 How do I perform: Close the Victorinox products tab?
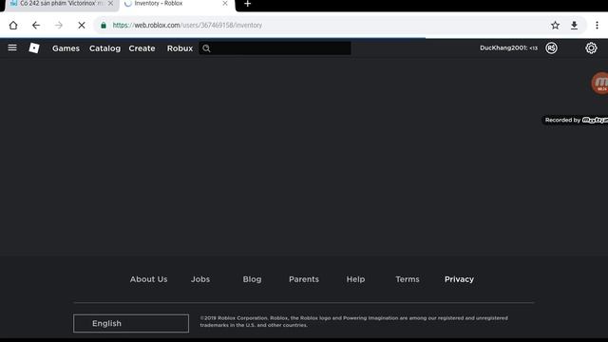[110, 3]
